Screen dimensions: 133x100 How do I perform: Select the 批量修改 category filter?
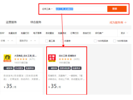click(62, 33)
